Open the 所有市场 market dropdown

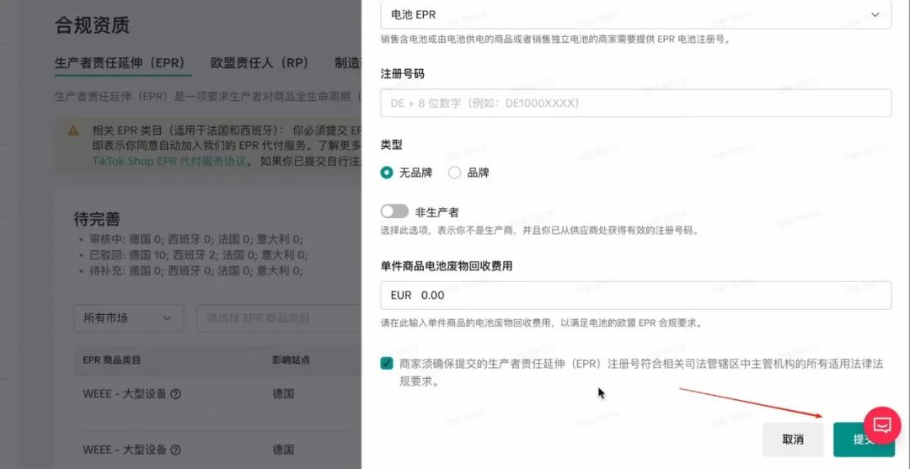click(x=129, y=318)
